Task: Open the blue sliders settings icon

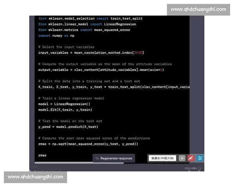Action: point(200,158)
